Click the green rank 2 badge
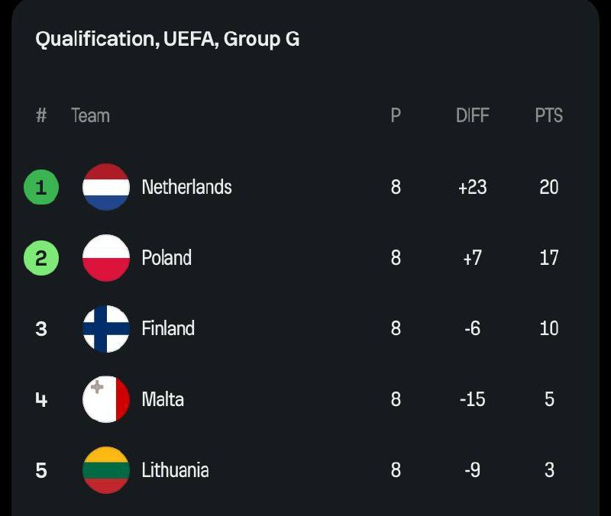 41,258
